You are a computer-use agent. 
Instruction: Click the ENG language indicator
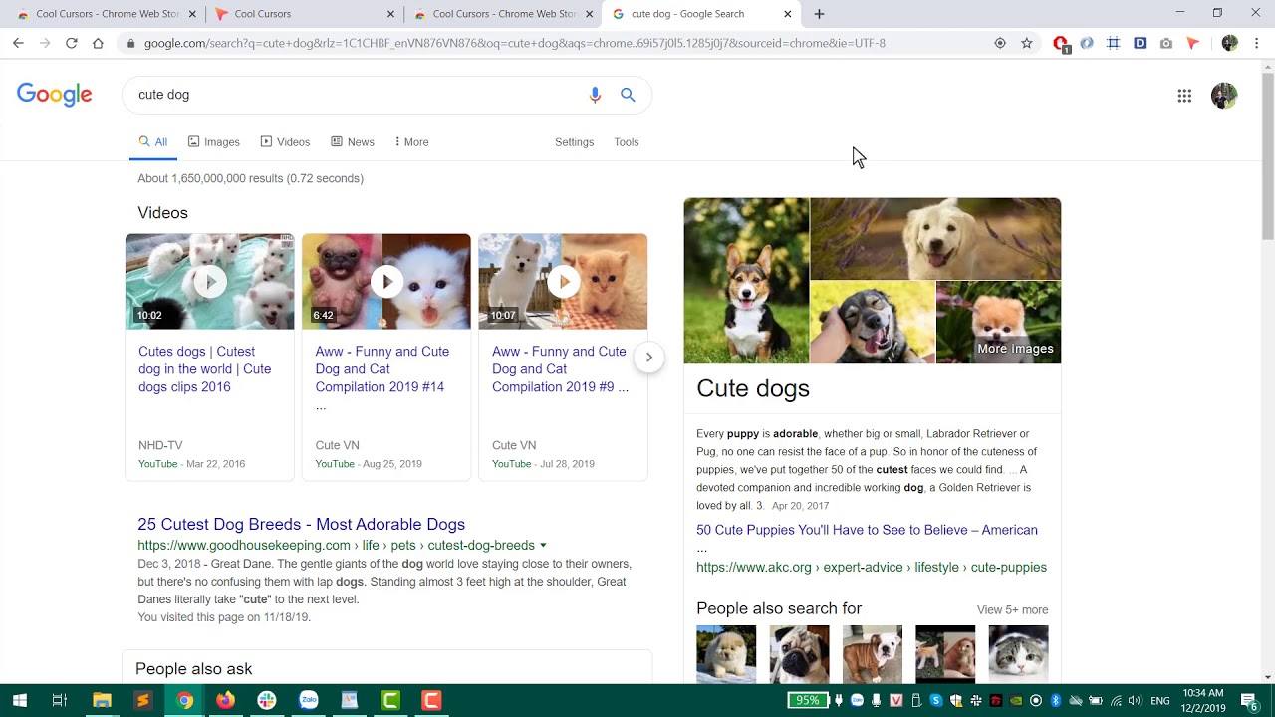[x=1160, y=701]
